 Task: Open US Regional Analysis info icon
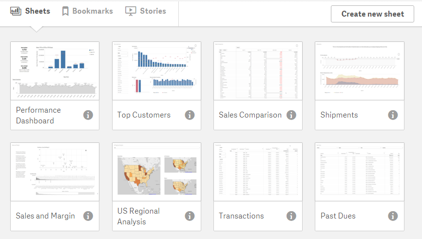click(x=190, y=216)
